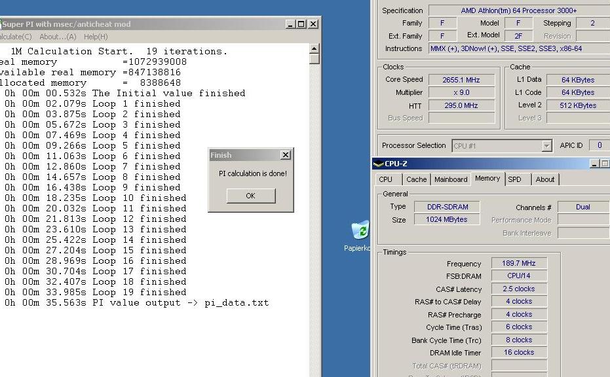
Task: Click the Super PI title bar icon
Action: [x=1, y=24]
